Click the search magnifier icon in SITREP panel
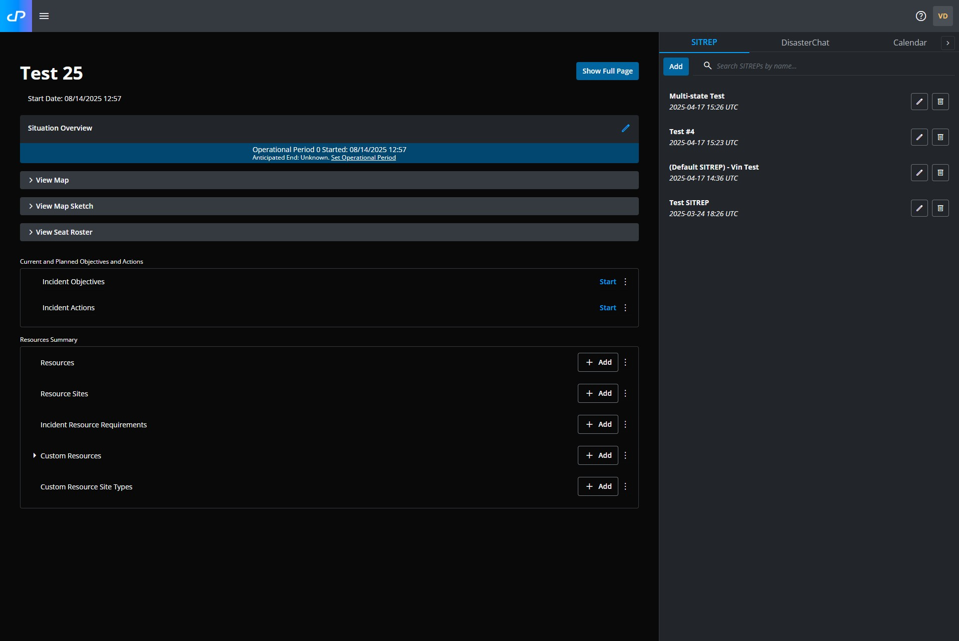The image size is (959, 641). [x=707, y=66]
